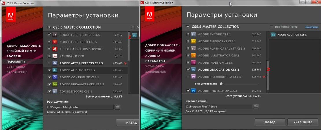Viewport: 321px width, 130px height.
Task: Uncheck Adobe OnLocation CS5.1
Action: coord(188,69)
